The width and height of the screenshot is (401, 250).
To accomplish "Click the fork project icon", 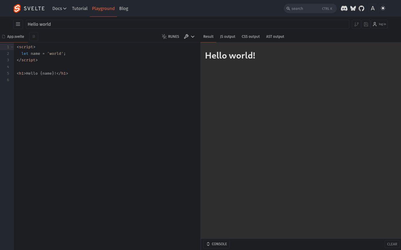I will click(x=356, y=24).
